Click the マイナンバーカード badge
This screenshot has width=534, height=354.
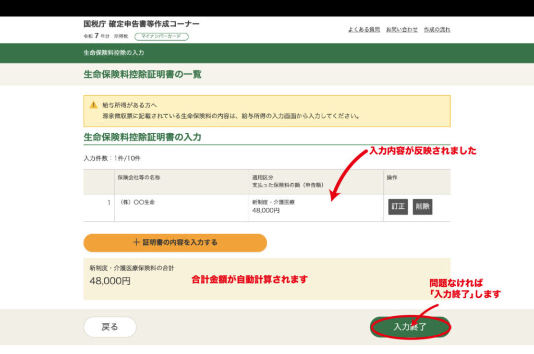(x=161, y=36)
